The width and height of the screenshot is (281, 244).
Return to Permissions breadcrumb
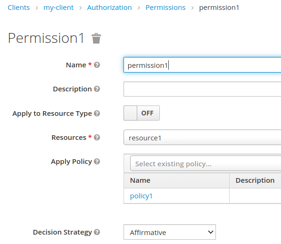(x=165, y=8)
